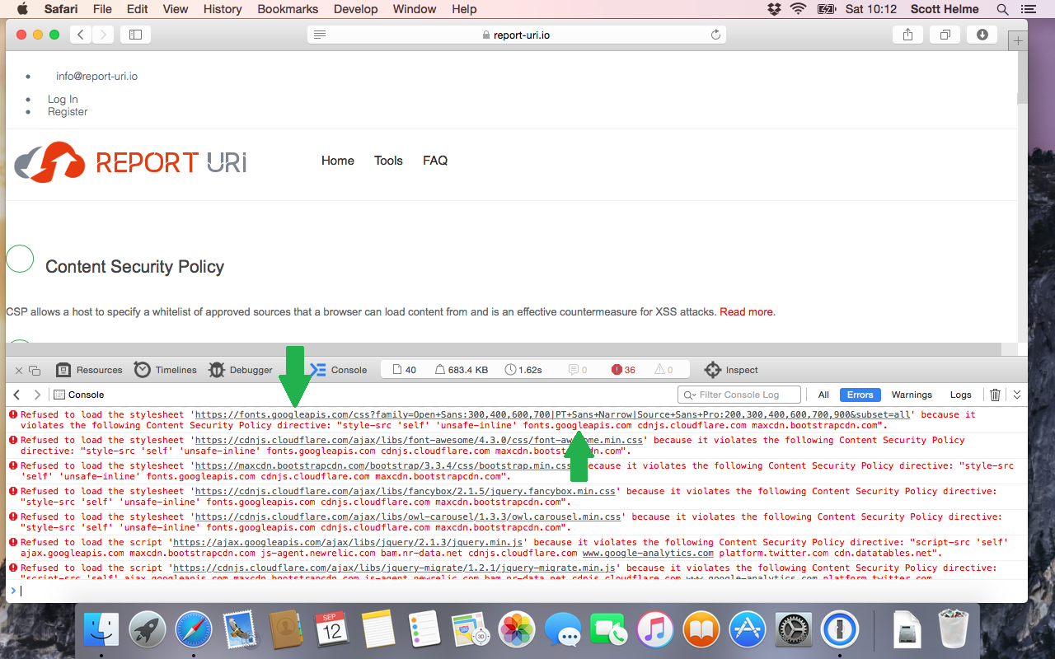
Task: Open the font-awesome.min.css link in console
Action: [x=419, y=440]
